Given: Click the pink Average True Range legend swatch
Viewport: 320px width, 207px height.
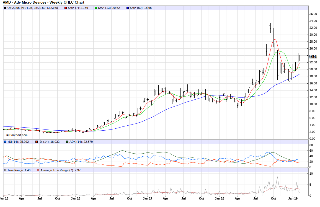Looking at the screenshot, I should [x=38, y=170].
